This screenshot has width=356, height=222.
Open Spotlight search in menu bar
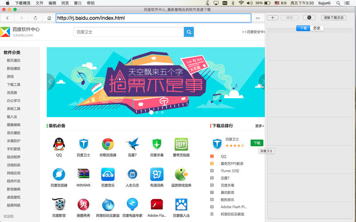pyautogui.click(x=338, y=3)
